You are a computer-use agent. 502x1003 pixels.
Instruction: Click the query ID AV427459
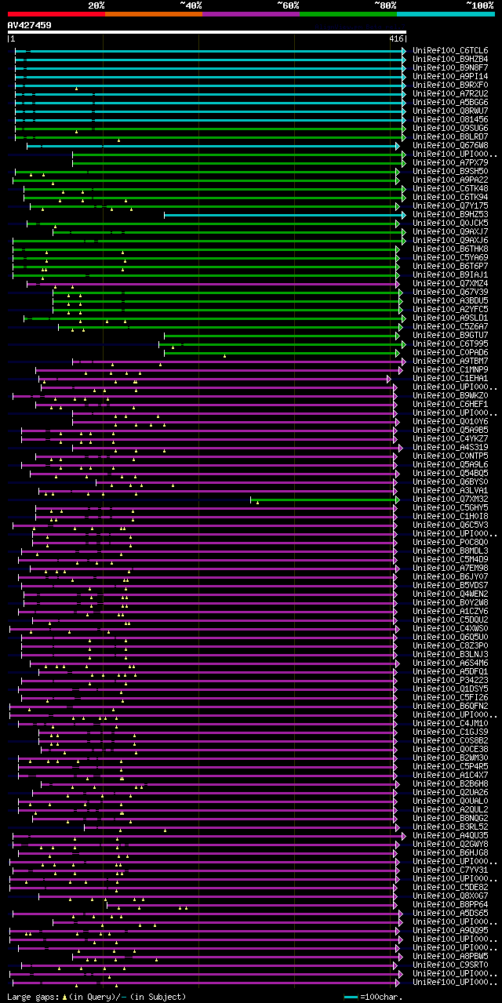coord(29,25)
